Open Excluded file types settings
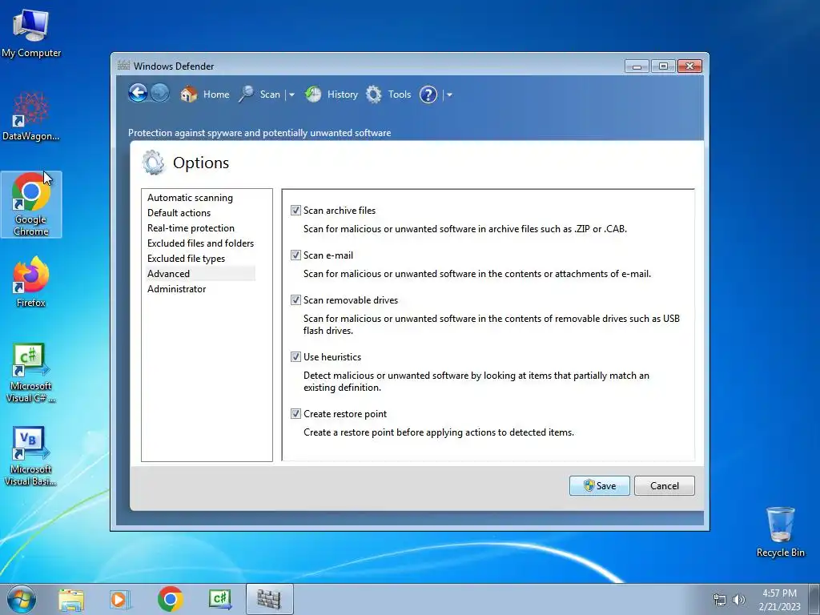 tap(186, 259)
